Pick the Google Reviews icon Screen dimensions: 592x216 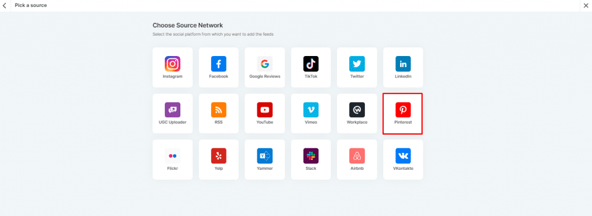[x=265, y=64]
